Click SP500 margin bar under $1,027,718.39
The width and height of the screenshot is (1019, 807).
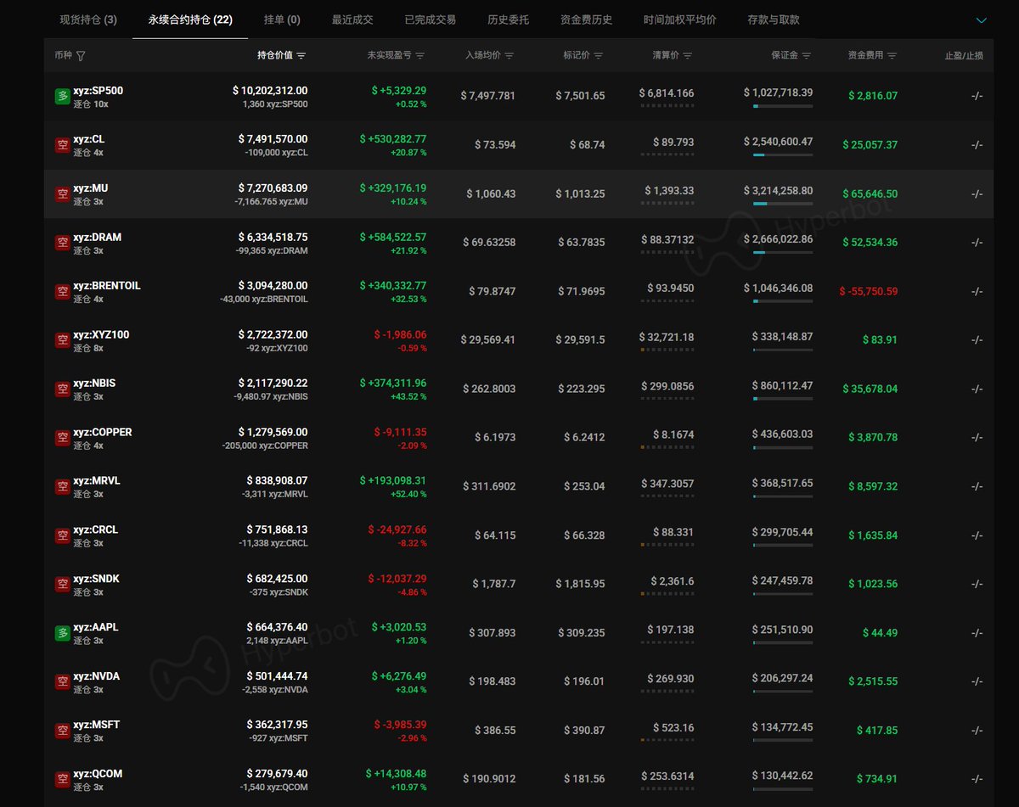coord(782,106)
